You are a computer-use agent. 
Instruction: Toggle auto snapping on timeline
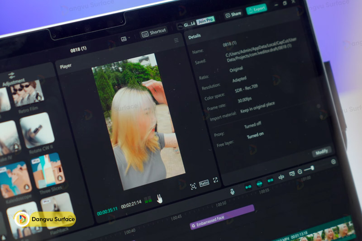[x=259, y=184]
